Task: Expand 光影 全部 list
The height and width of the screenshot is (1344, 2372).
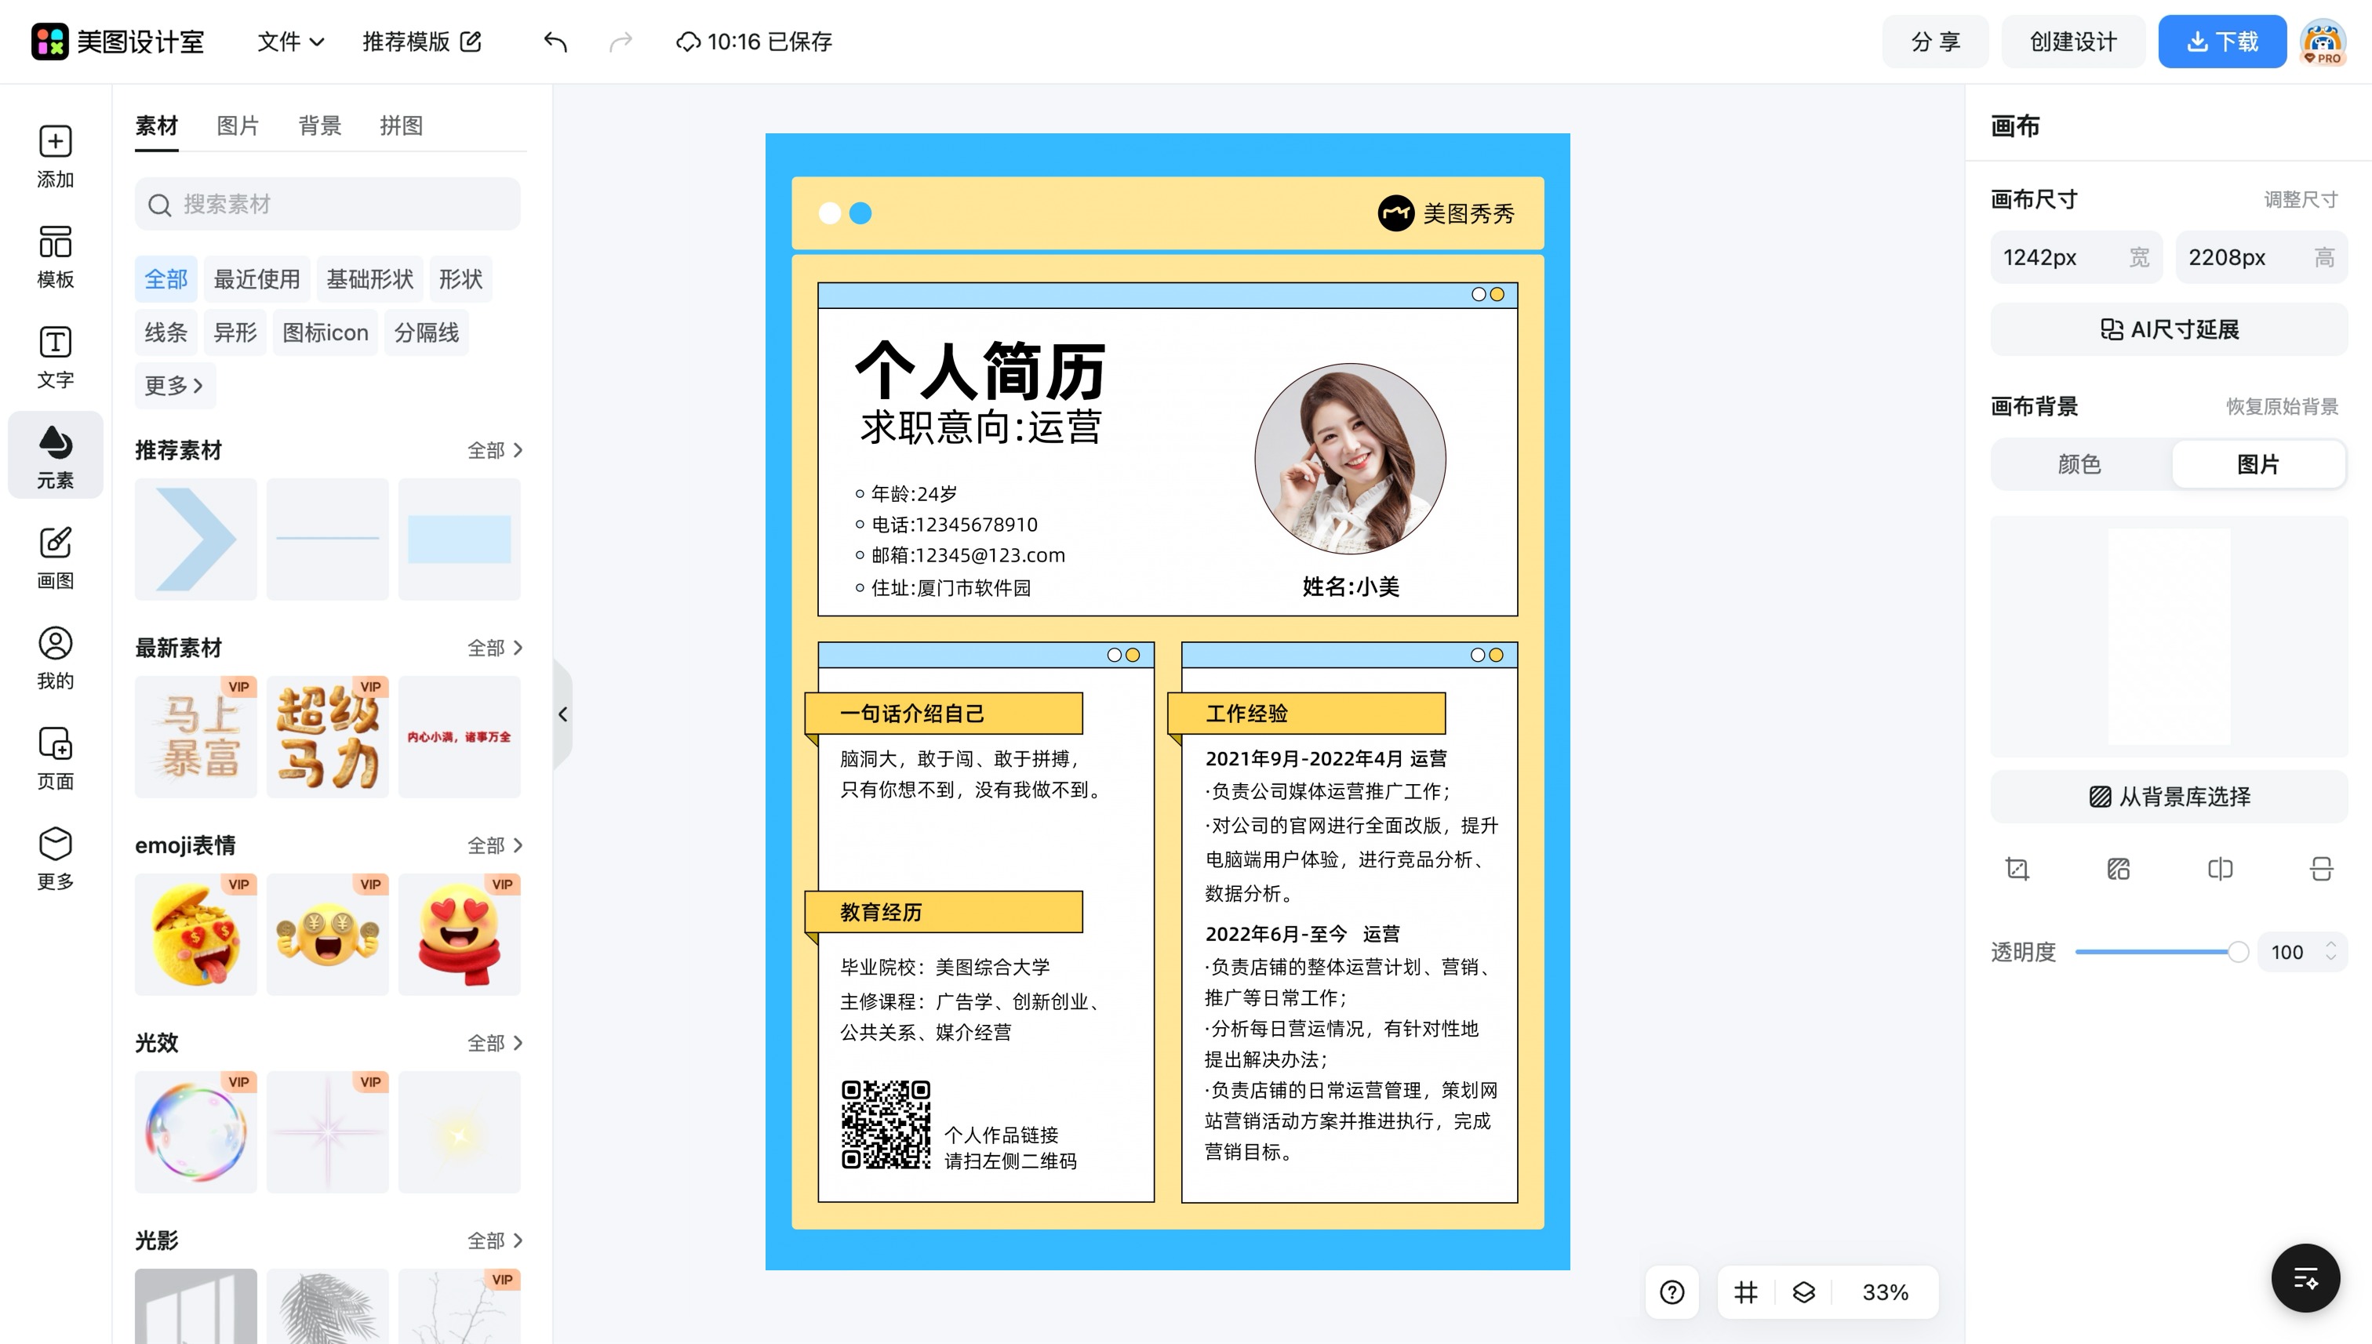Action: 495,1240
